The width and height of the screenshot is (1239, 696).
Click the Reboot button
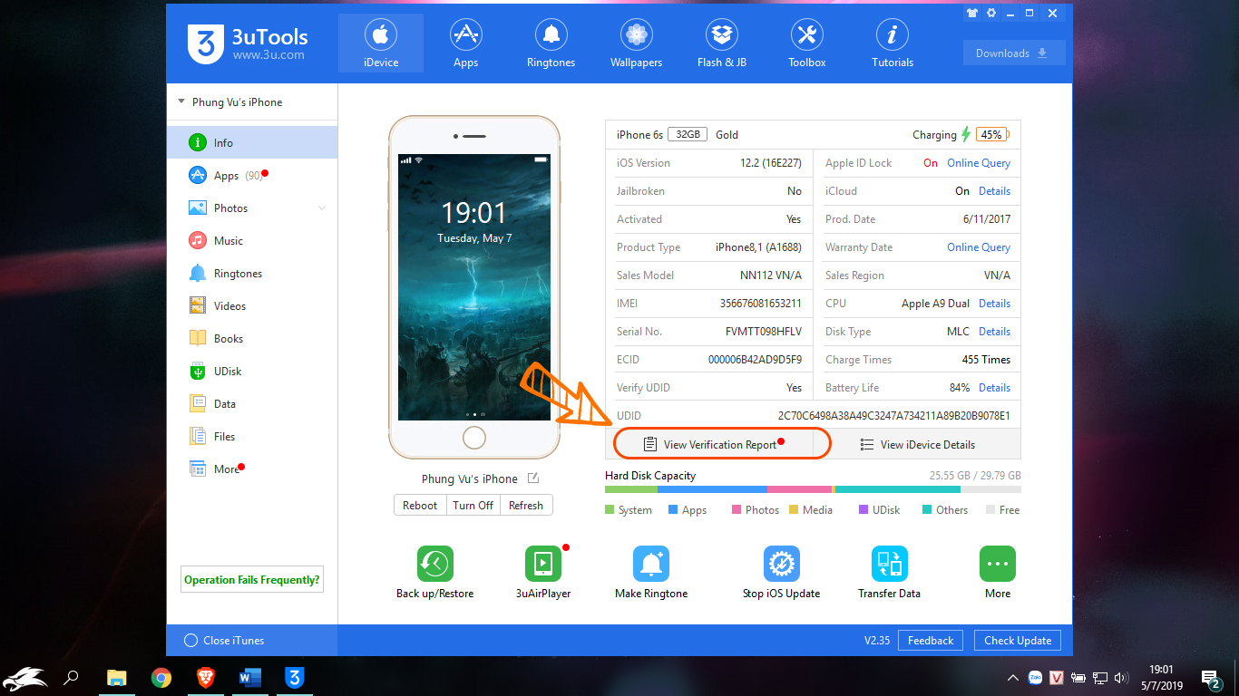coord(420,505)
